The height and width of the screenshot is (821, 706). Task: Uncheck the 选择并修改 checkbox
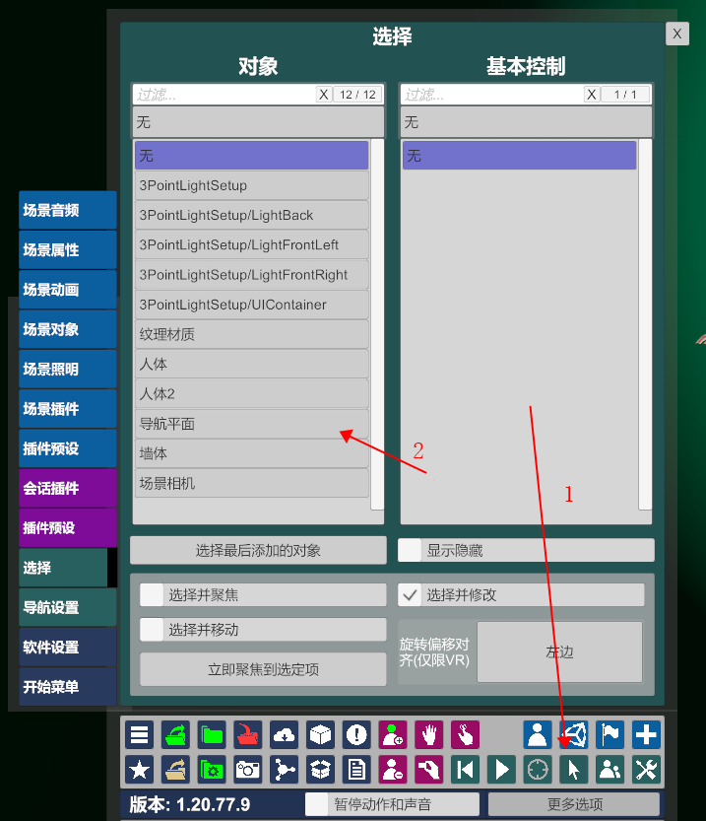tap(410, 595)
